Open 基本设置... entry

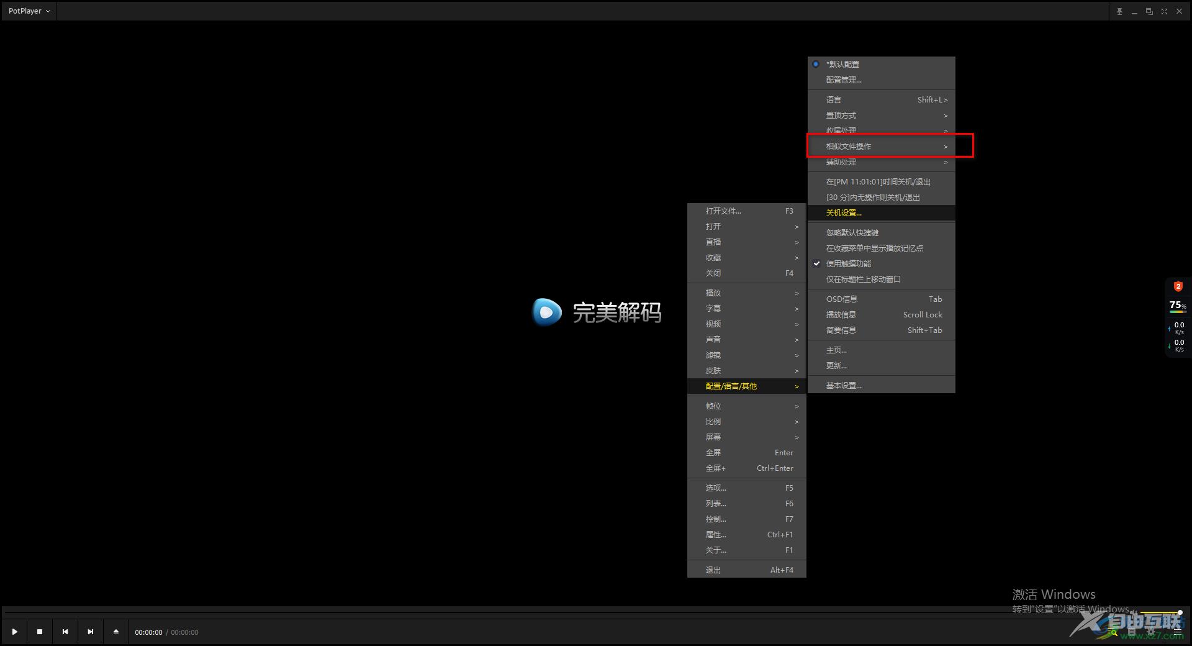(881, 385)
